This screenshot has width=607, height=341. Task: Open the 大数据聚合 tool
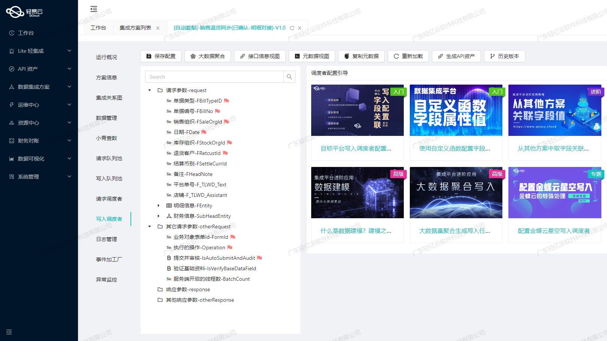coord(208,56)
